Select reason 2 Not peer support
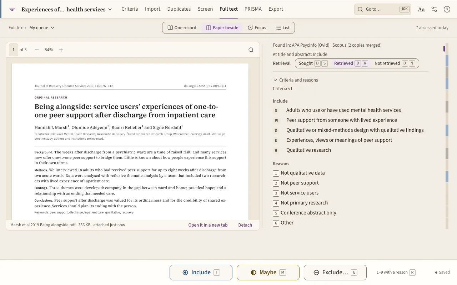Image resolution: width=457 pixels, height=285 pixels. tap(296, 183)
